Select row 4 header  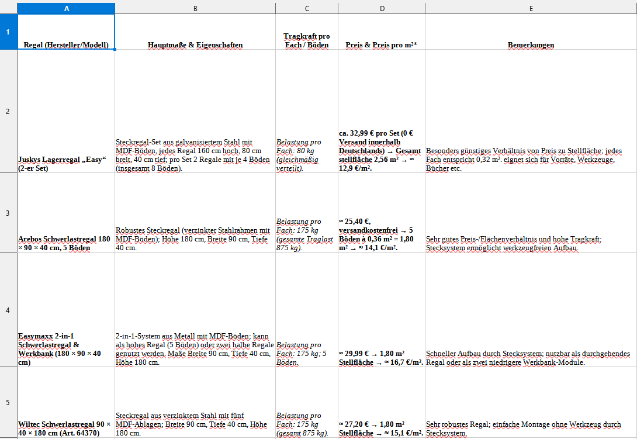(x=8, y=310)
